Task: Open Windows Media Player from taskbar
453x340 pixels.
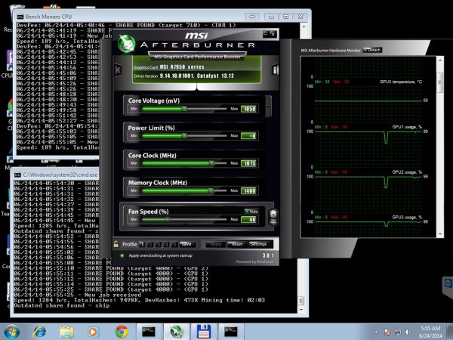Action: coord(93,332)
